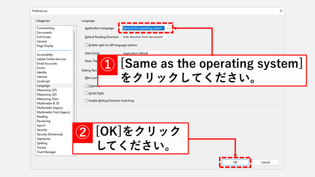Check the Ligatures checkbox
The height and width of the screenshot is (177, 315).
tap(86, 86)
